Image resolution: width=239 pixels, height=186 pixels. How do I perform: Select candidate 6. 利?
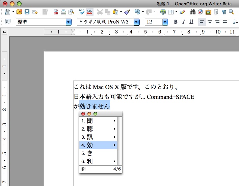click(x=98, y=161)
